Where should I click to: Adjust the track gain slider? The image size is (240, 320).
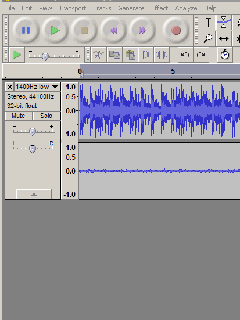(x=33, y=132)
